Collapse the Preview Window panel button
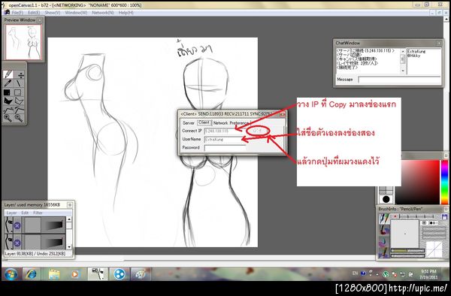The width and height of the screenshot is (451, 296). (x=40, y=20)
